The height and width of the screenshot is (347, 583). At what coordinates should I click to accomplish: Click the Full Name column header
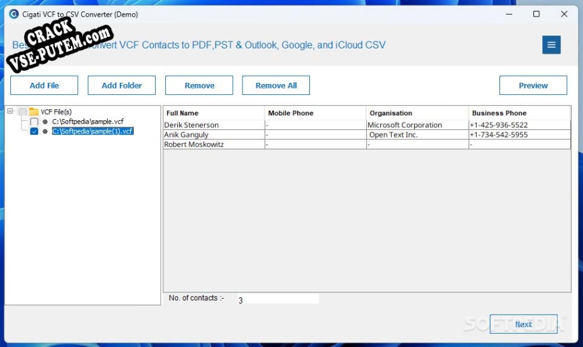pyautogui.click(x=214, y=113)
